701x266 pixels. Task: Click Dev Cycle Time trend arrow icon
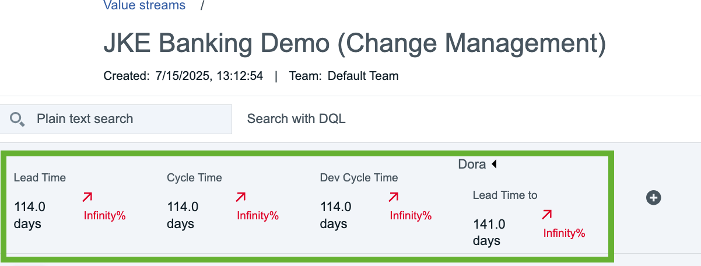pos(394,197)
